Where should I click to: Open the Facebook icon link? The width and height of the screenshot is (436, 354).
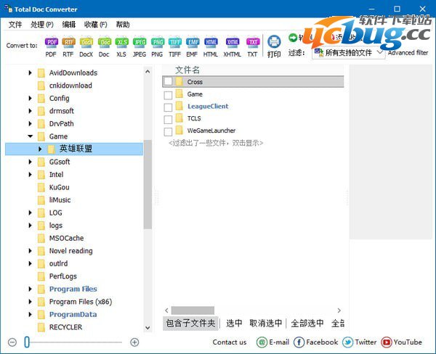(299, 342)
